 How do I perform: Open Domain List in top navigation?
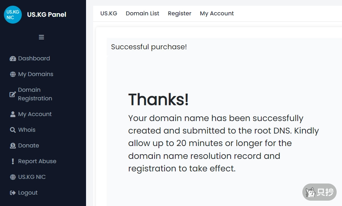(x=142, y=14)
